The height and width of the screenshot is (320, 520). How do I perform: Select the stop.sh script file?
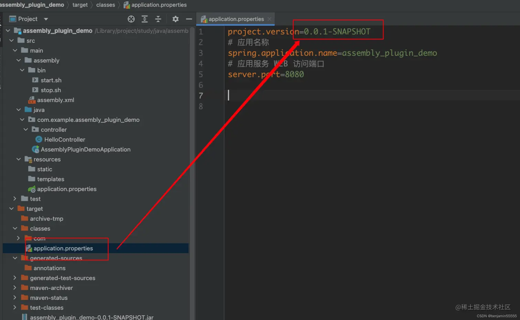(x=51, y=90)
